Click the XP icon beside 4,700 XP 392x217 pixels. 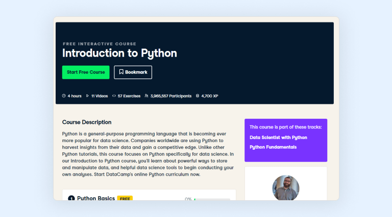point(198,96)
